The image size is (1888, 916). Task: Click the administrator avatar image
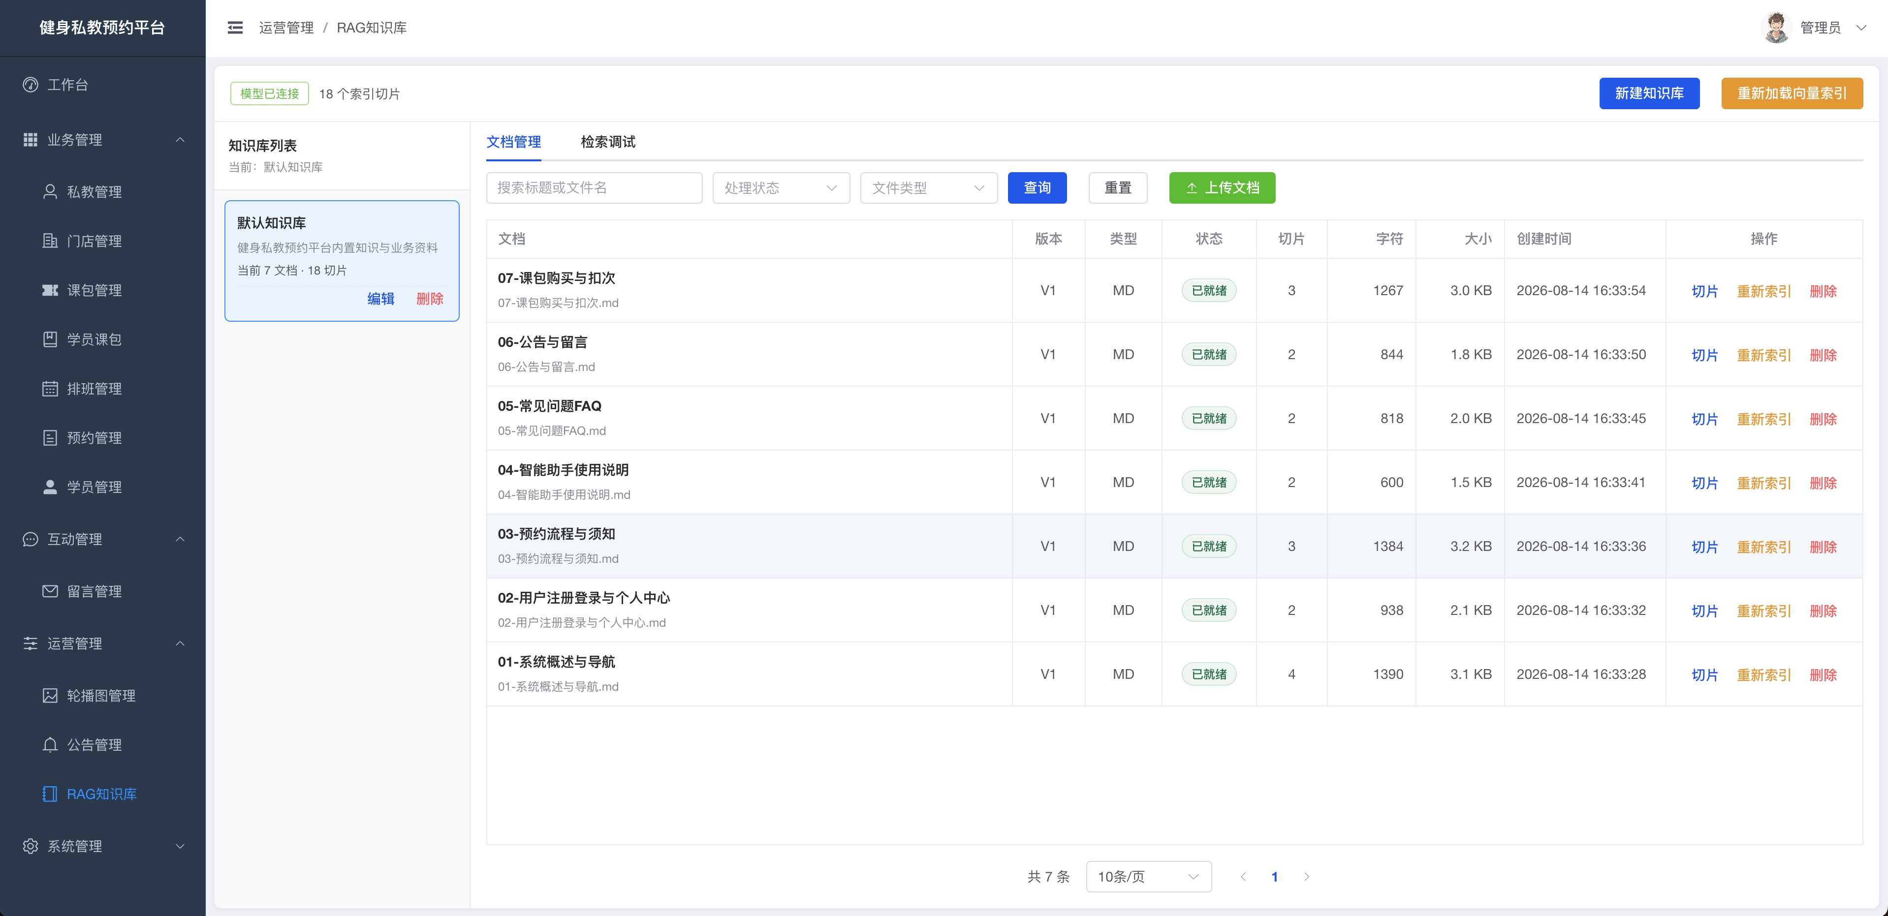(x=1776, y=28)
